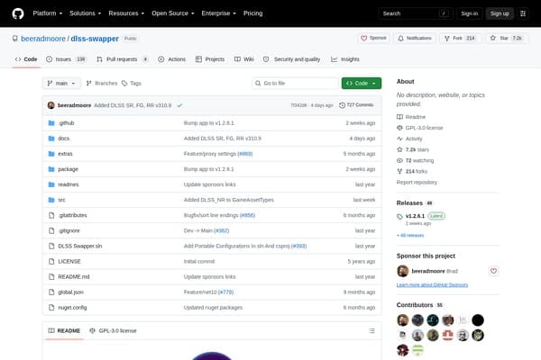Open the v1.2.6.1 latest release
541x360 pixels.
click(415, 216)
